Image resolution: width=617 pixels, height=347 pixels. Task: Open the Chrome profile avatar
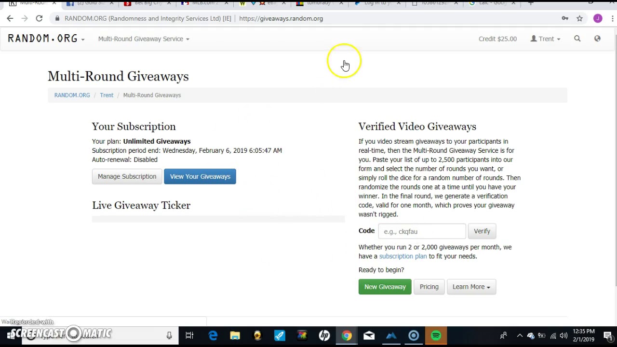pos(598,18)
